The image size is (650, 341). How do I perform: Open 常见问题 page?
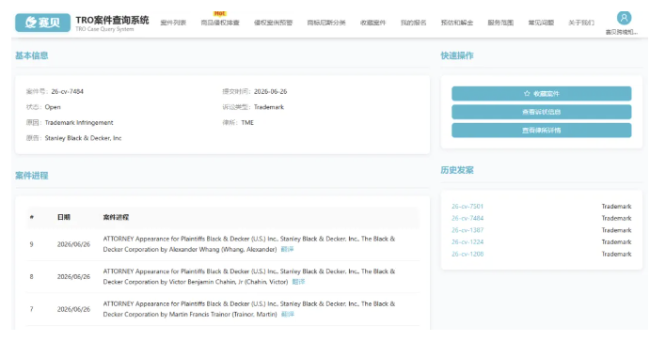pos(541,23)
